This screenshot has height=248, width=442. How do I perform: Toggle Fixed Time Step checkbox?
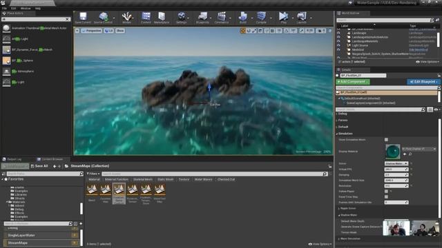(x=386, y=197)
